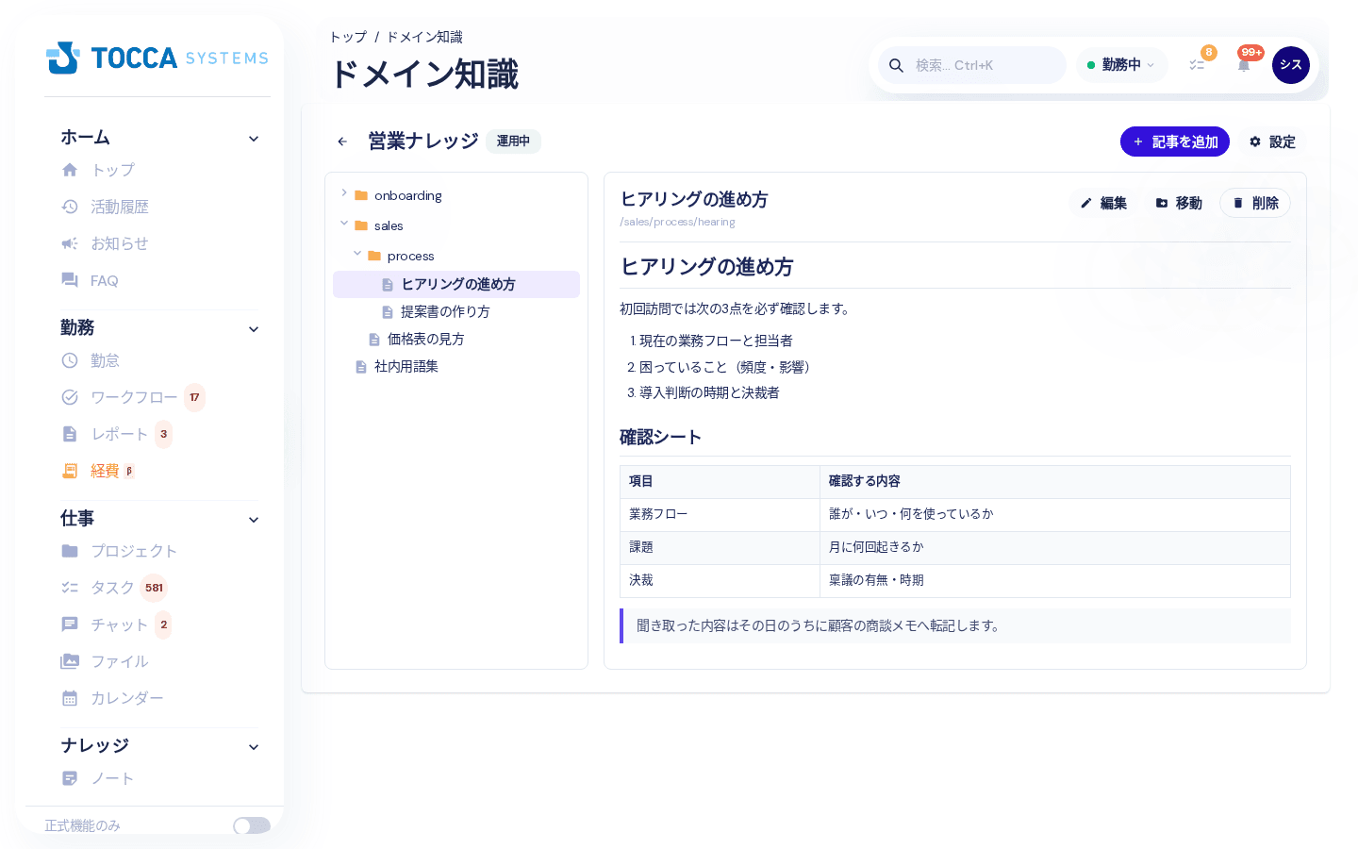Select 価格表の見方 in the tree
Screen dimensions: 1358x849
coord(456,339)
